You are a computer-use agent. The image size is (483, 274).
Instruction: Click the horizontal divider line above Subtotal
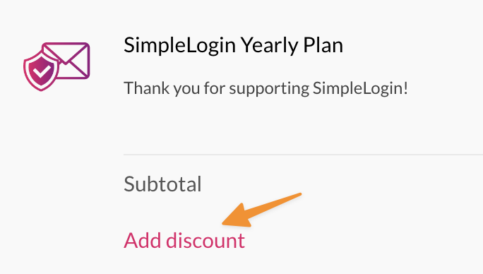click(303, 154)
